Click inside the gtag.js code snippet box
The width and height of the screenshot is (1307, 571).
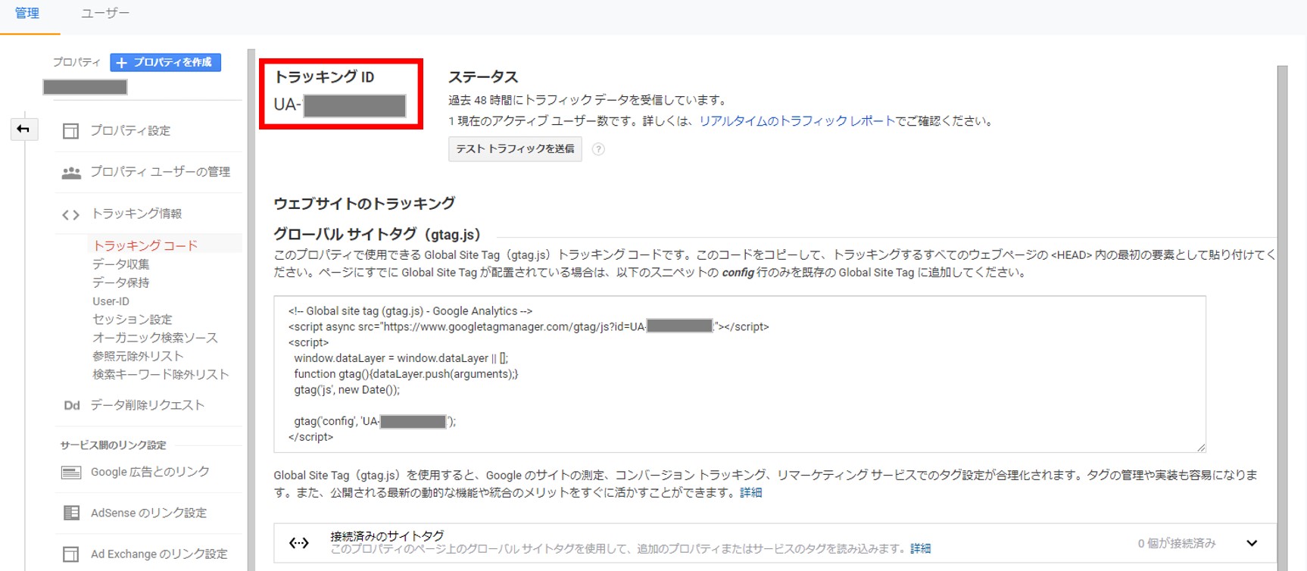[740, 374]
